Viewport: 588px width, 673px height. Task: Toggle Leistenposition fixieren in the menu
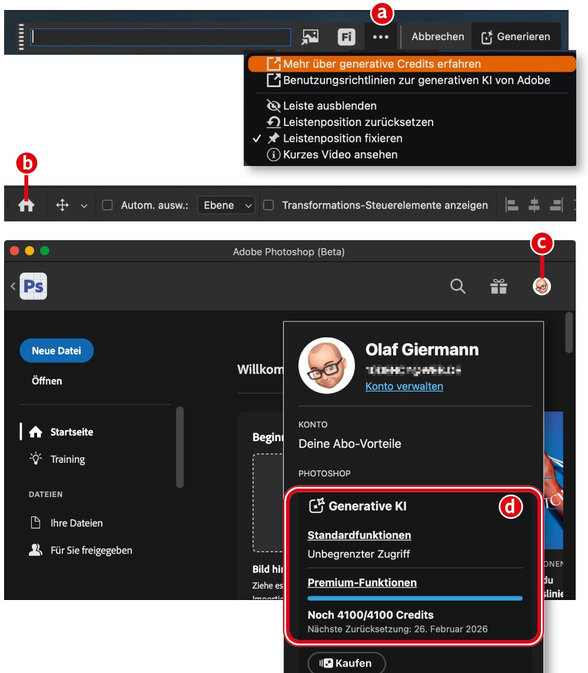pos(343,138)
